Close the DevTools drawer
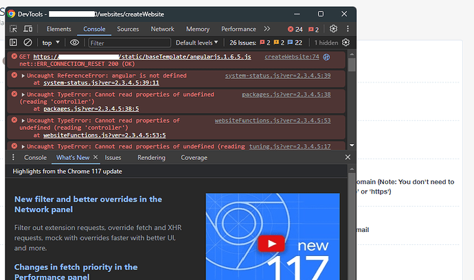 point(348,157)
